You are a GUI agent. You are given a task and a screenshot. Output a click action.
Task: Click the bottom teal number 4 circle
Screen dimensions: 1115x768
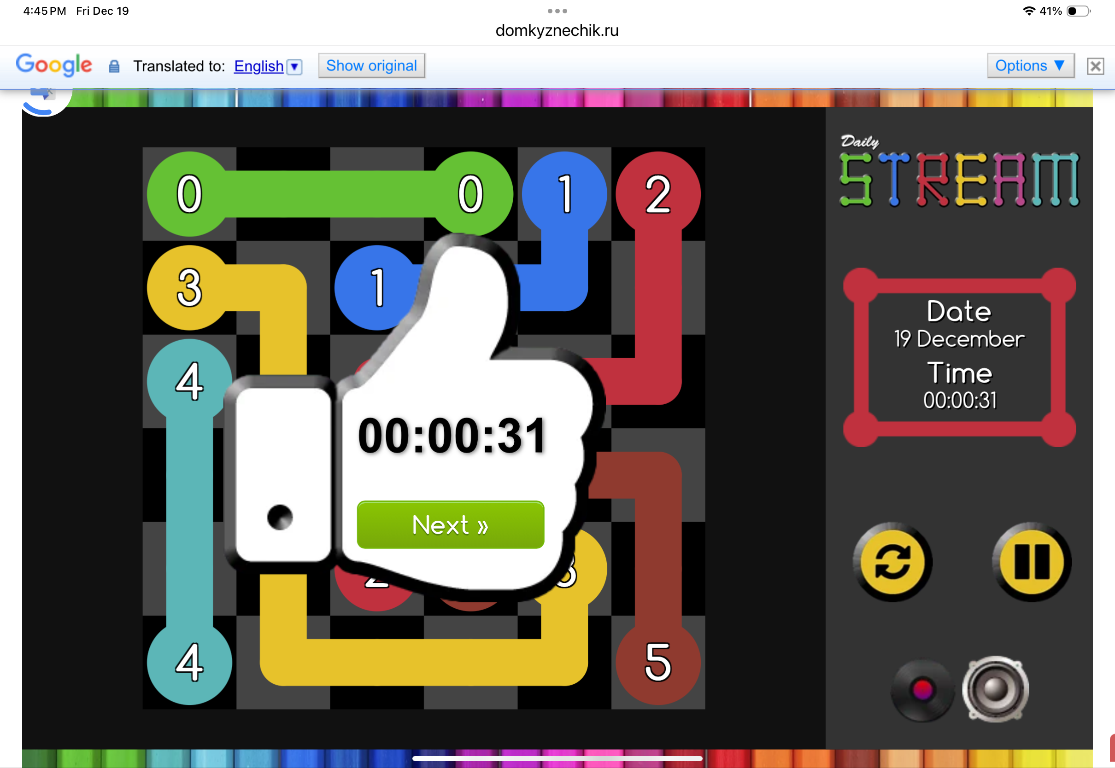(189, 663)
